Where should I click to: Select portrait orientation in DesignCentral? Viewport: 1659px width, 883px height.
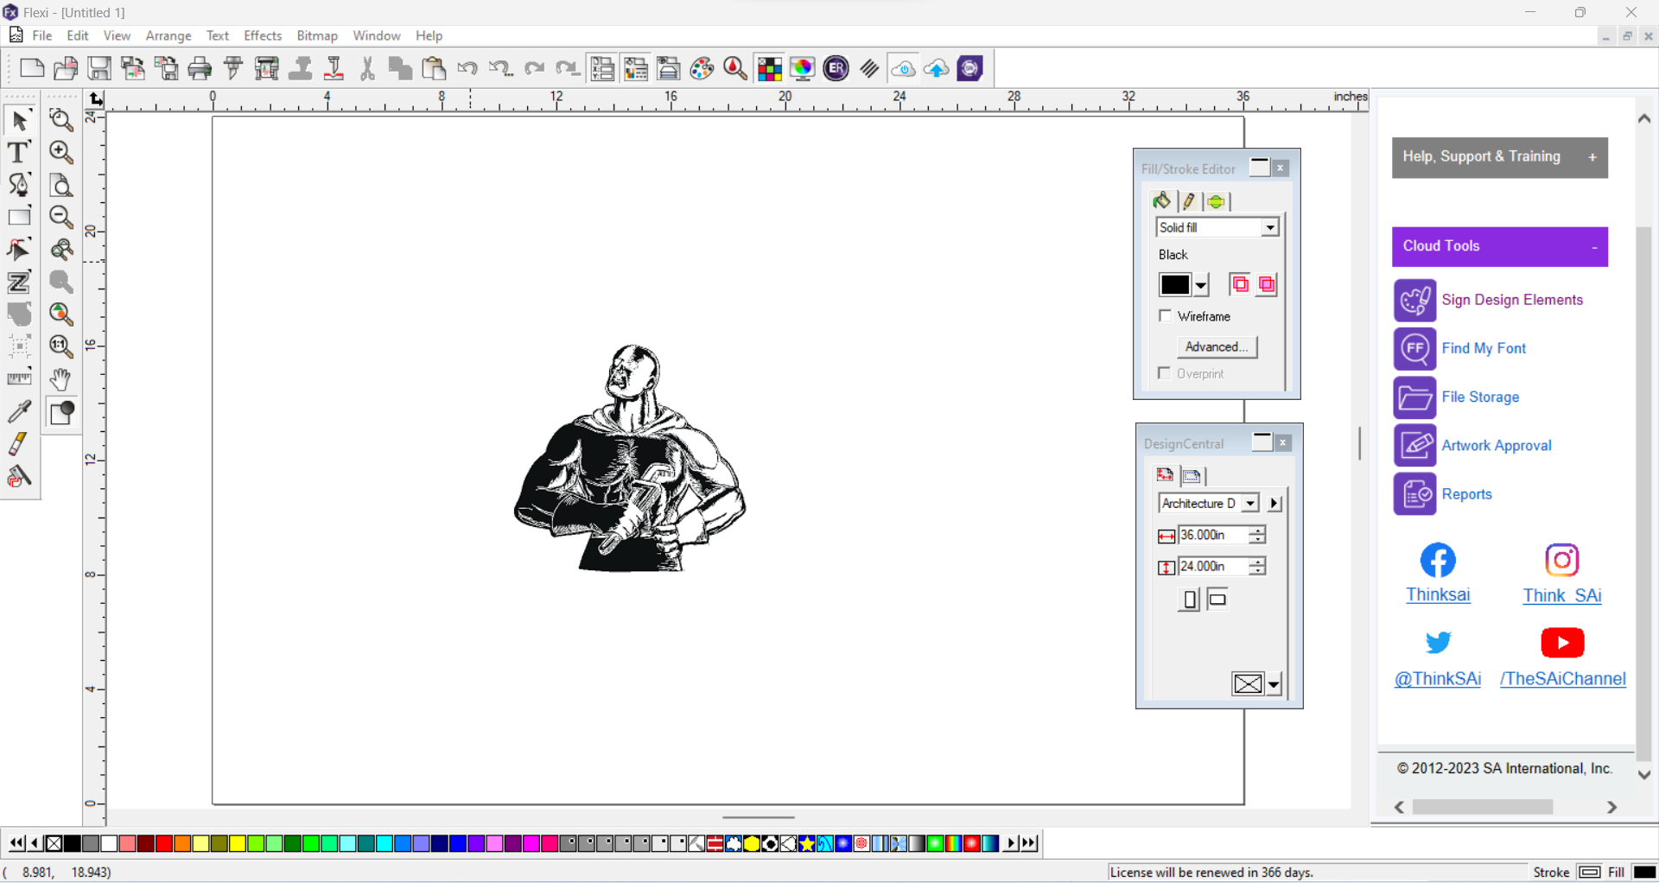click(1190, 599)
